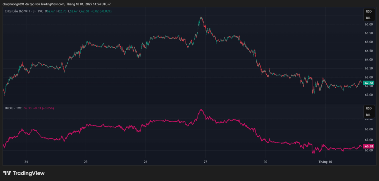Select date label 30 on time axis
Viewport: 379px width, 181px height.
pyautogui.click(x=265, y=162)
